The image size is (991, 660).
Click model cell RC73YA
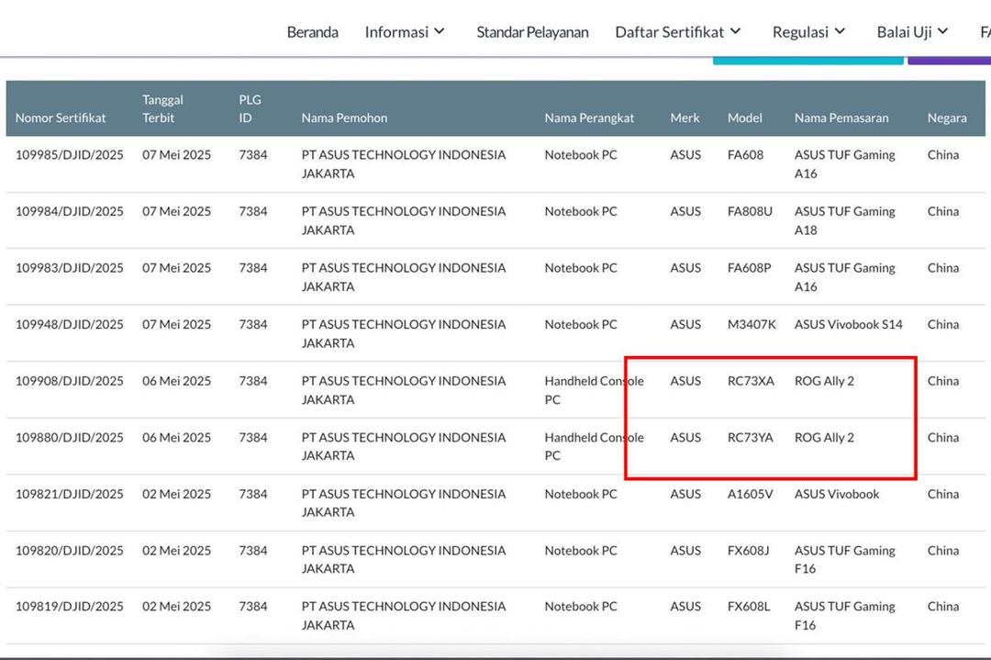pos(751,438)
